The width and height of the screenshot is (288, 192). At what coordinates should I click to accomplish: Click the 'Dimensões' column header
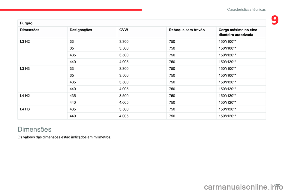[30, 30]
